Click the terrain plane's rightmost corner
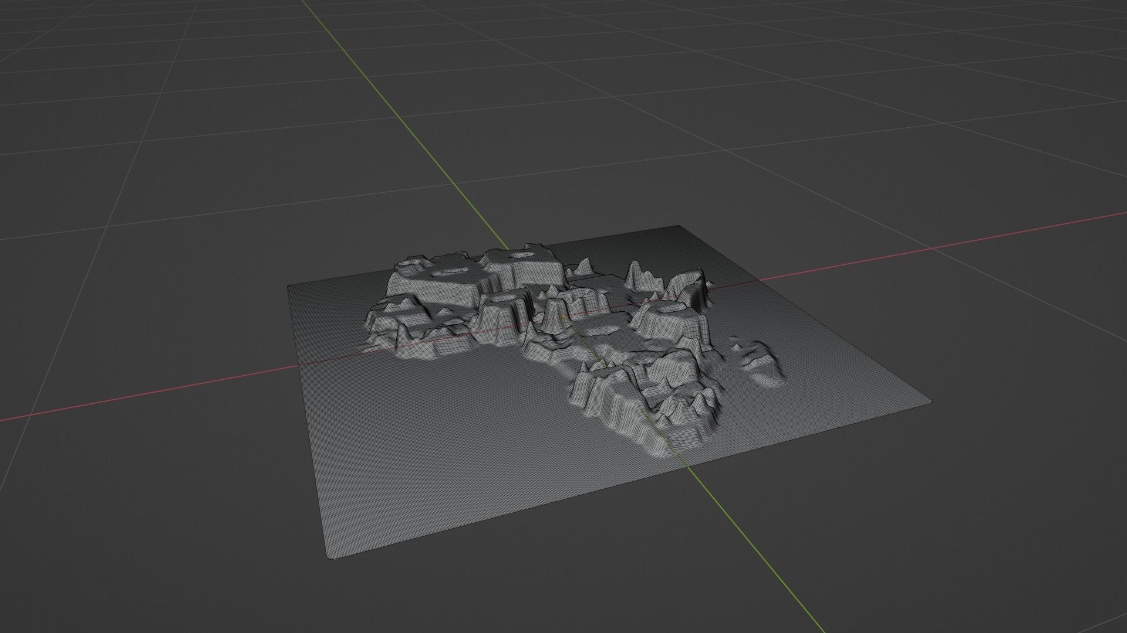 pyautogui.click(x=929, y=401)
